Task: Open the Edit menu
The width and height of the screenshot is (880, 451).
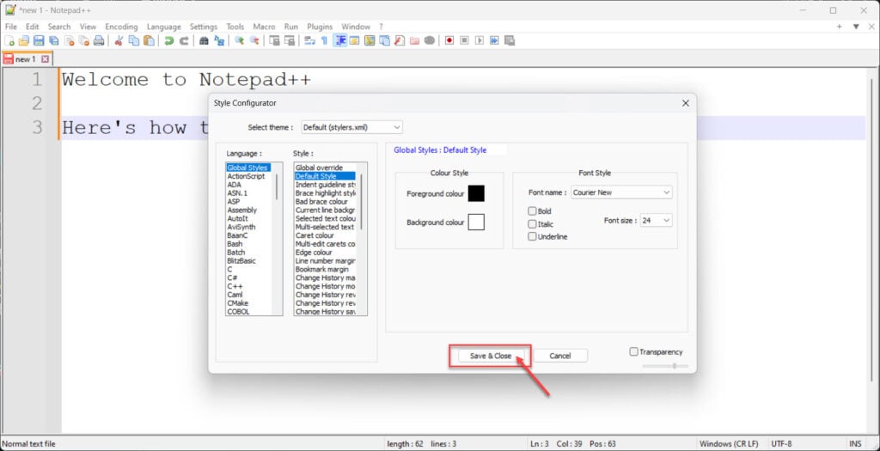Action: pyautogui.click(x=32, y=27)
